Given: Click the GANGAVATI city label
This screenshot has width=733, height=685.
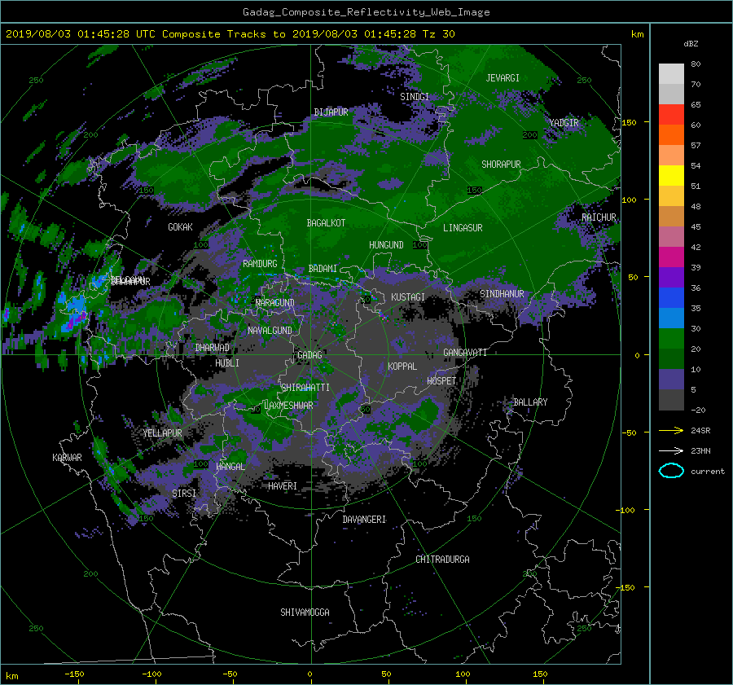Looking at the screenshot, I should tap(465, 353).
